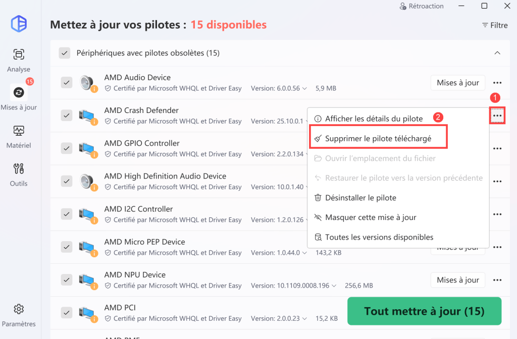Uncheck the AMD Audio Device checkbox
Screen dimensions: 517x339
(x=67, y=82)
